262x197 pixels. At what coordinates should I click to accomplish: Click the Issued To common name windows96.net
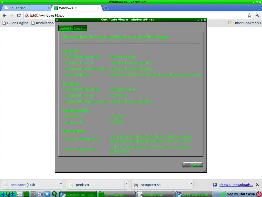tap(123, 57)
